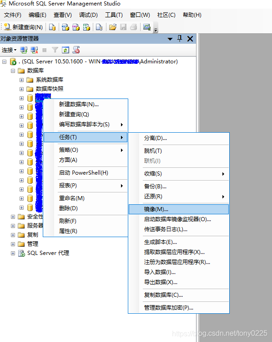
Task: Open the 工具(T) menu
Action: [x=114, y=15]
